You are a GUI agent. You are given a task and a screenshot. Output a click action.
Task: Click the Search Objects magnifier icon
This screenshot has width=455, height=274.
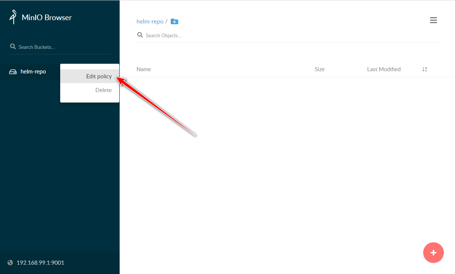[140, 35]
